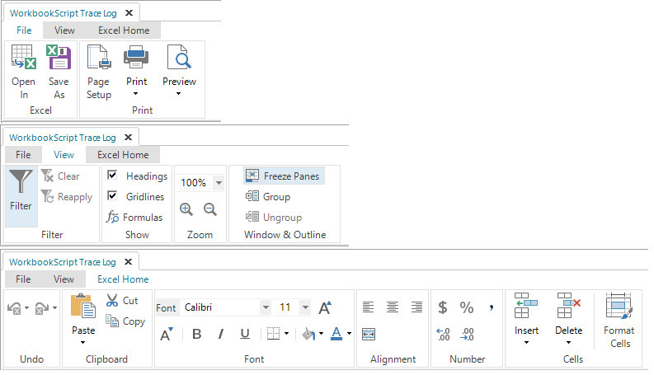Toggle the Headings checkbox
Image resolution: width=654 pixels, height=375 pixels.
[x=112, y=175]
